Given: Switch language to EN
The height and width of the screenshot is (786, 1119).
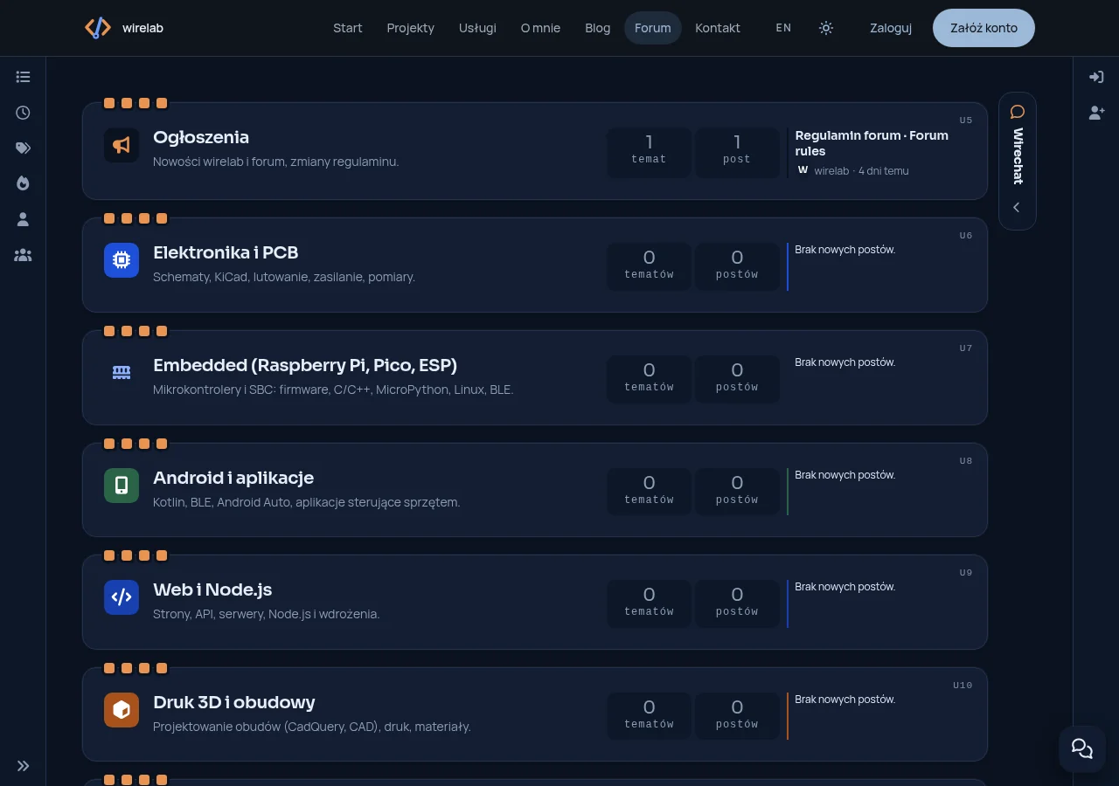Looking at the screenshot, I should 783,28.
